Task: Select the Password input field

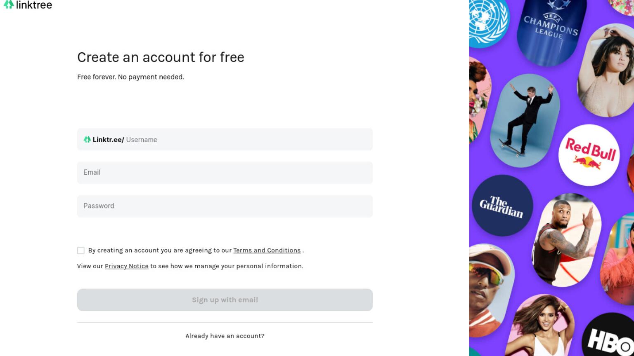Action: (x=225, y=206)
